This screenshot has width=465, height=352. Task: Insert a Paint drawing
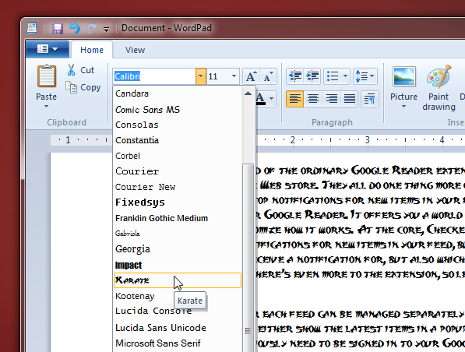439,88
